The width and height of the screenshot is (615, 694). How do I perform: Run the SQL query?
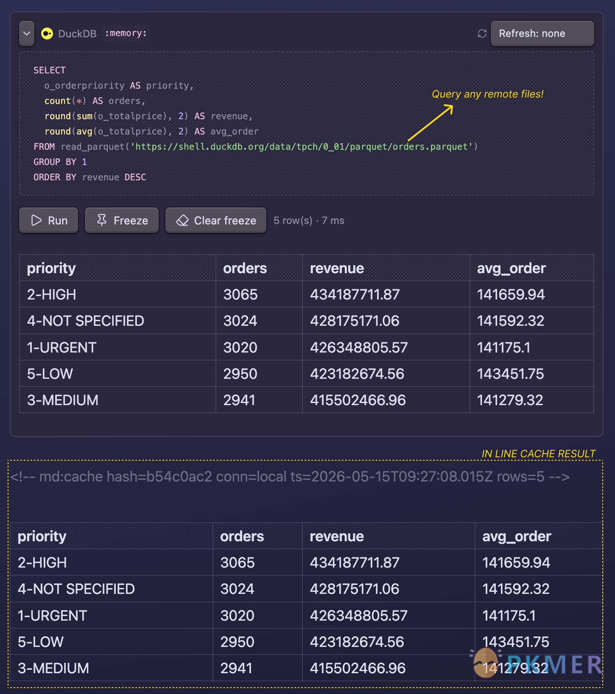49,220
